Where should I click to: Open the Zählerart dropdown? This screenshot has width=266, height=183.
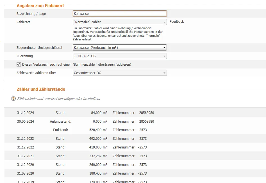tap(120, 22)
